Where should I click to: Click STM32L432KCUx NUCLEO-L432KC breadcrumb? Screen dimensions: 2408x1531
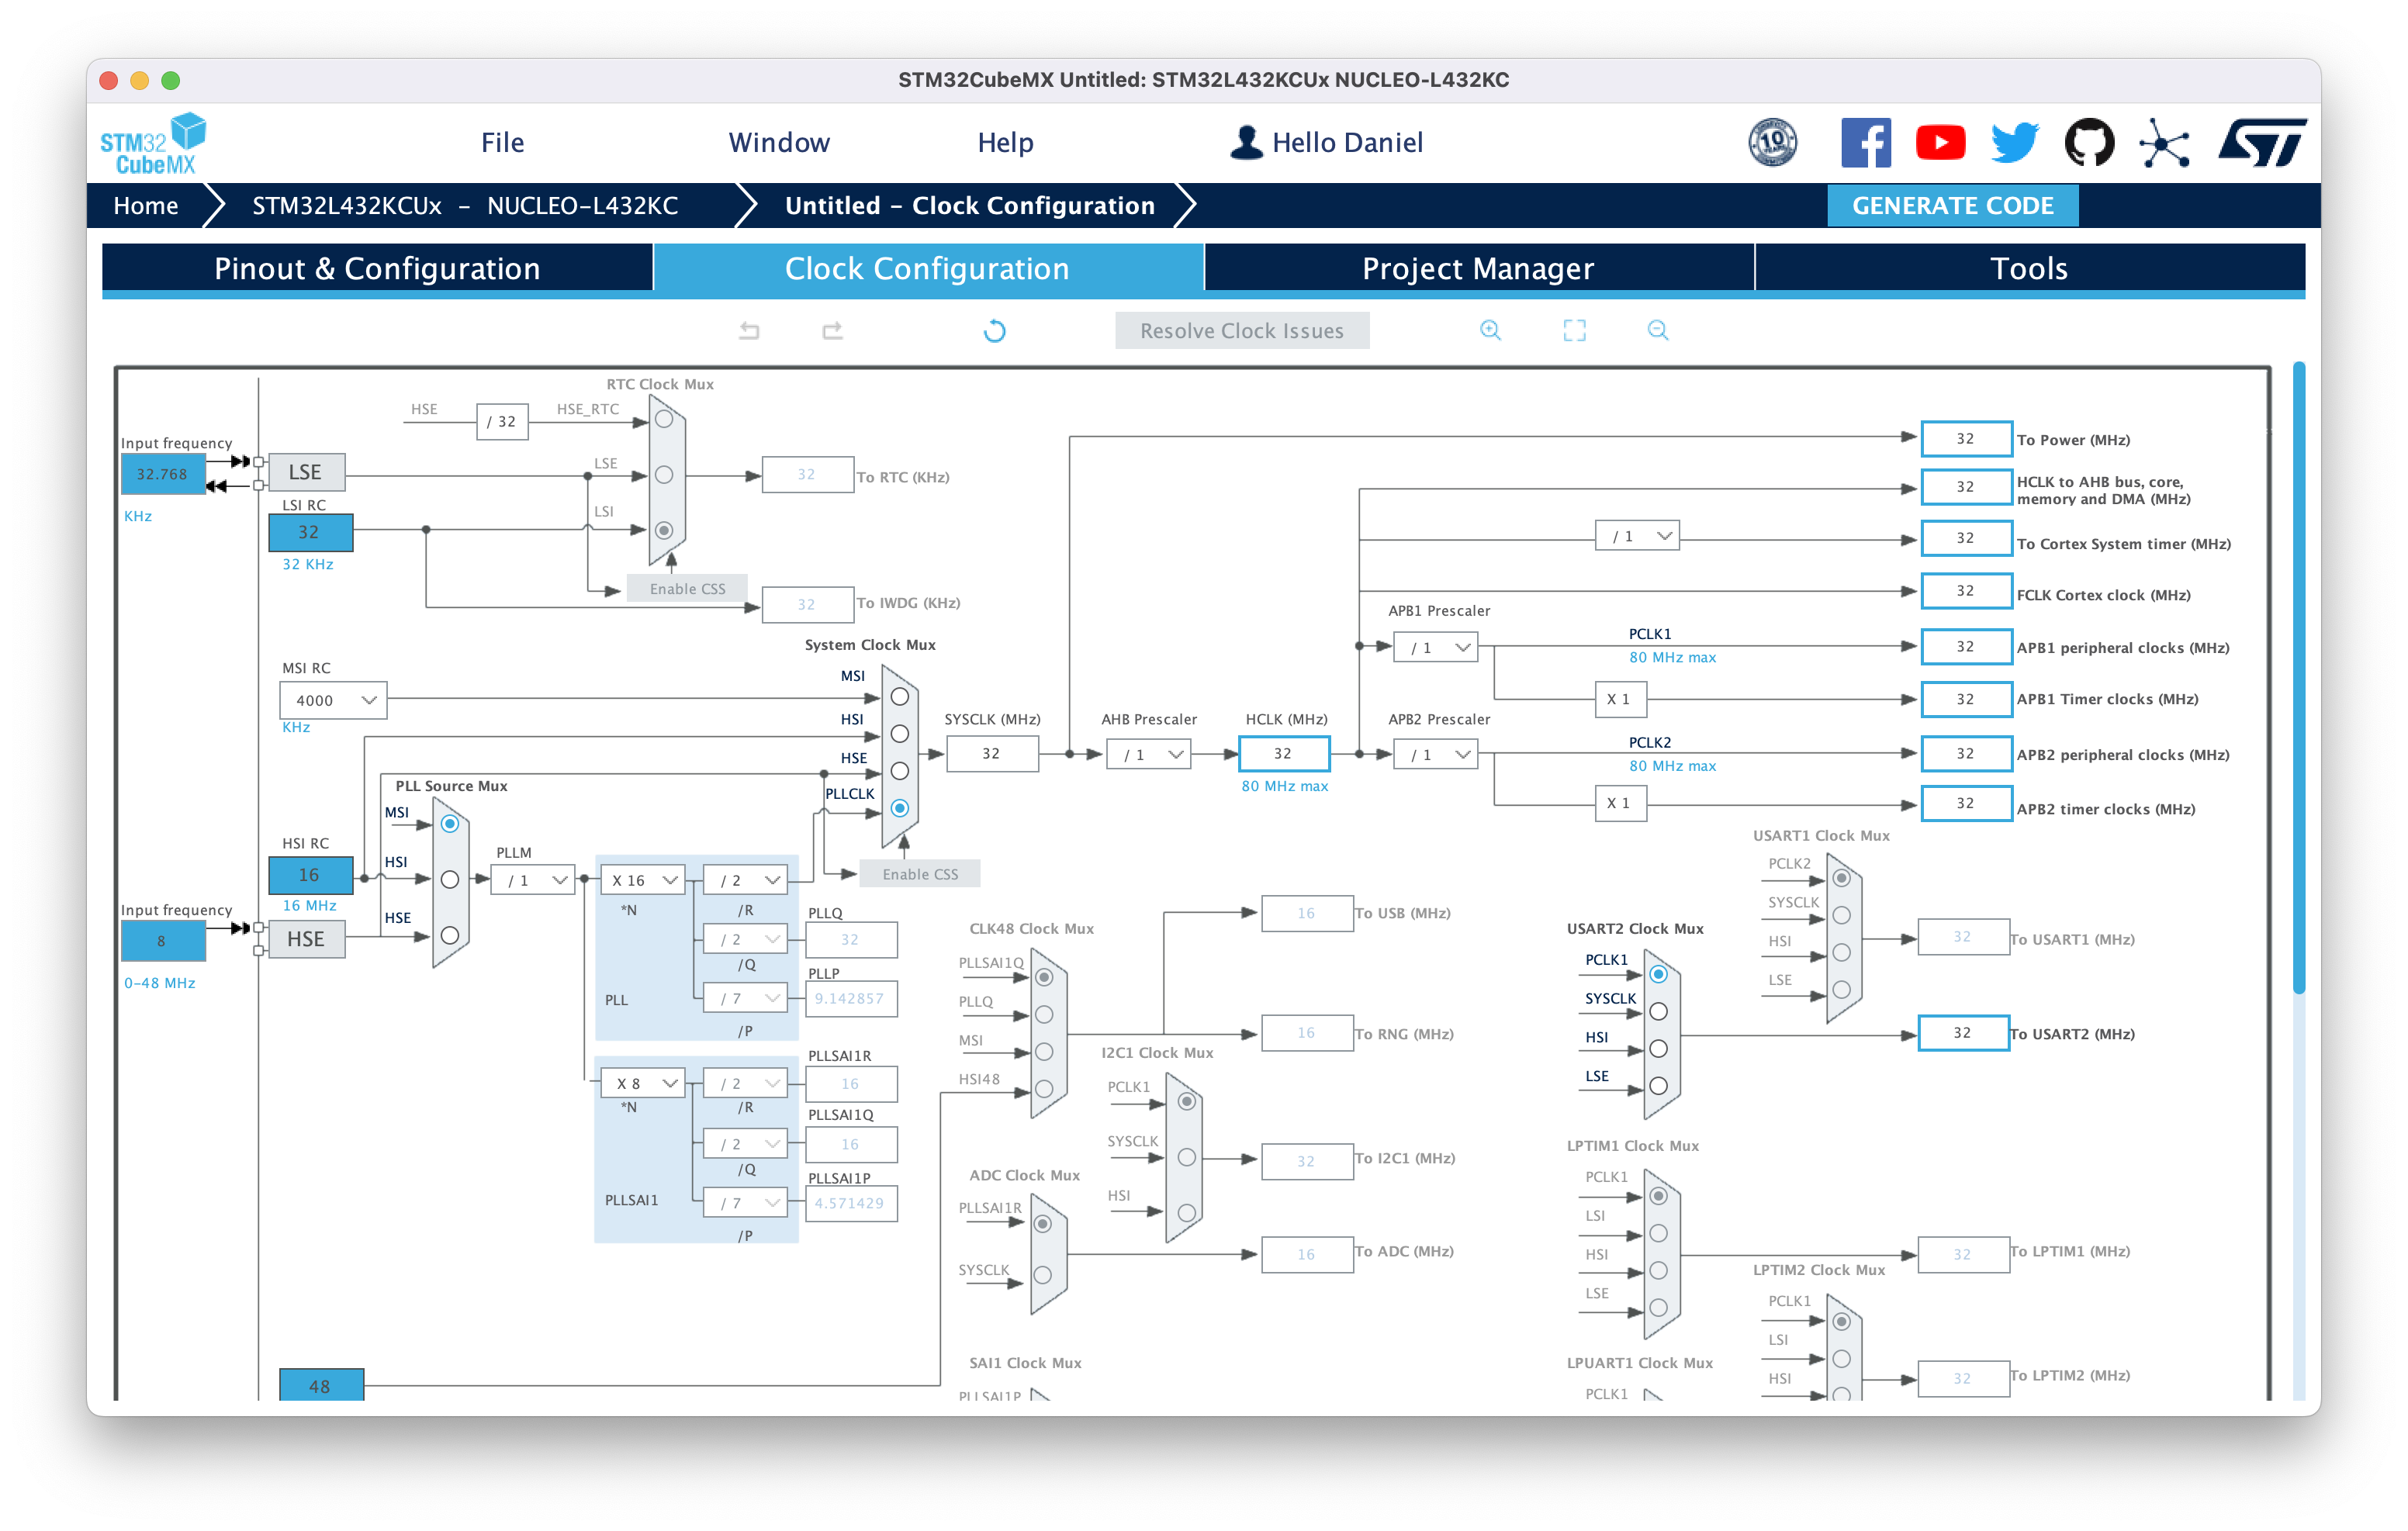pyautogui.click(x=465, y=205)
